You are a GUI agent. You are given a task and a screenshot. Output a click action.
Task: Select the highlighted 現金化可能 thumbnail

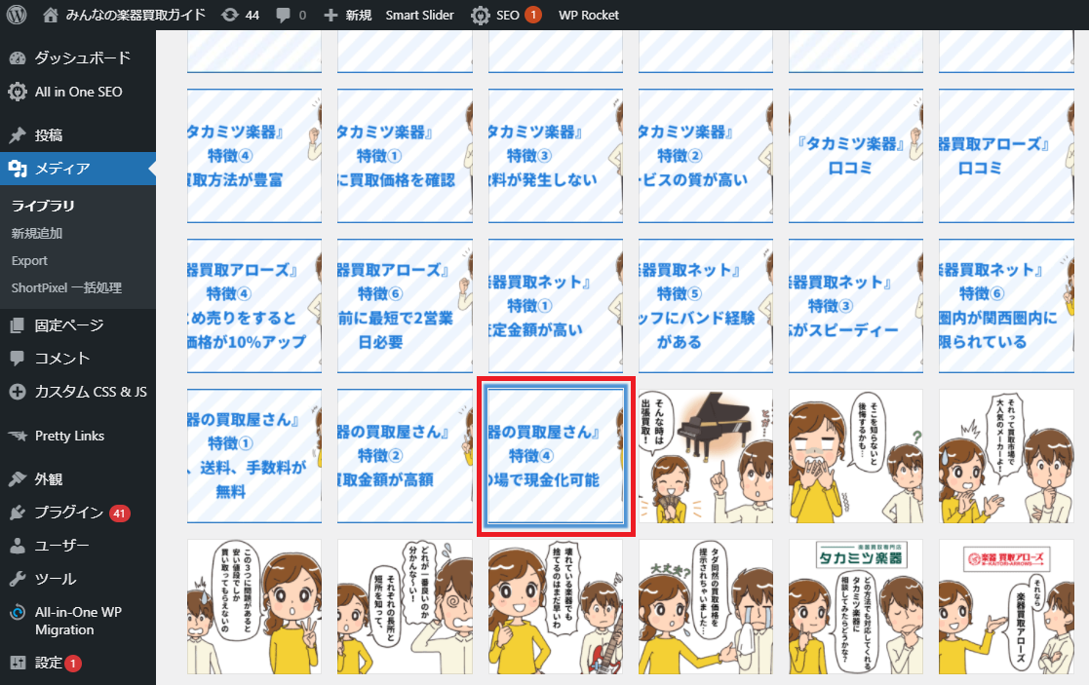pyautogui.click(x=556, y=456)
